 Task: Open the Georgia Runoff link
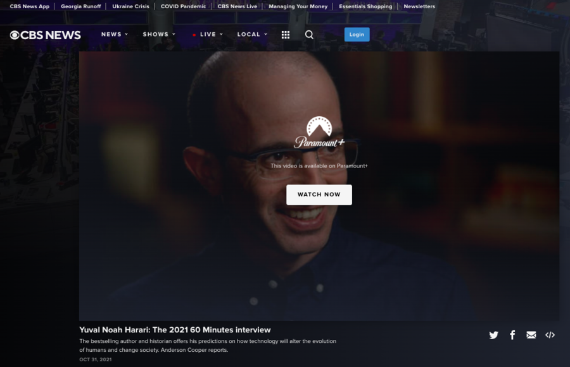[x=81, y=6]
